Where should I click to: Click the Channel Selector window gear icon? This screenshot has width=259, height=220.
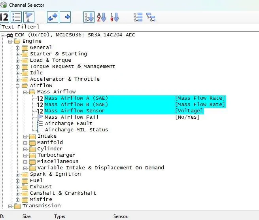click(x=4, y=5)
